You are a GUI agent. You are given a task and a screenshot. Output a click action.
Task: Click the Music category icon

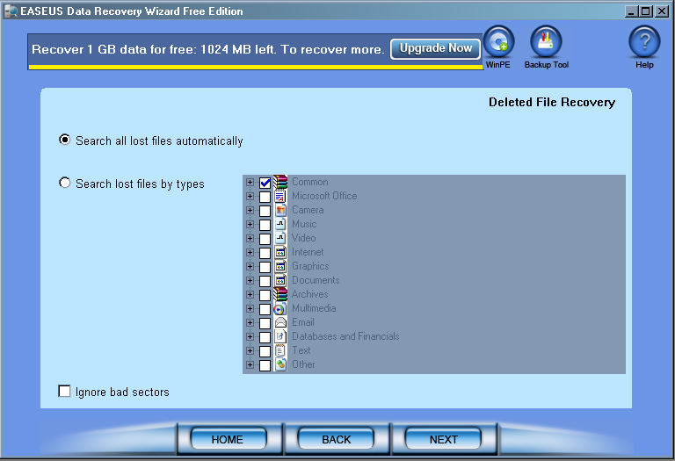click(x=280, y=225)
